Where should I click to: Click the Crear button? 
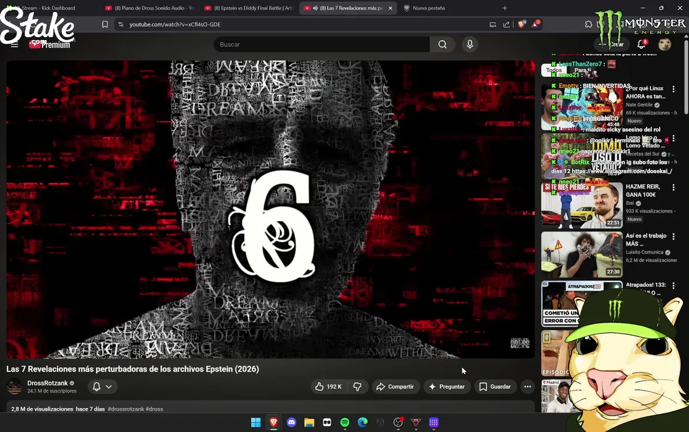pyautogui.click(x=612, y=44)
